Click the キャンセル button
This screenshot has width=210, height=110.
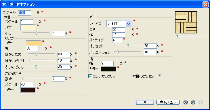point(168,102)
